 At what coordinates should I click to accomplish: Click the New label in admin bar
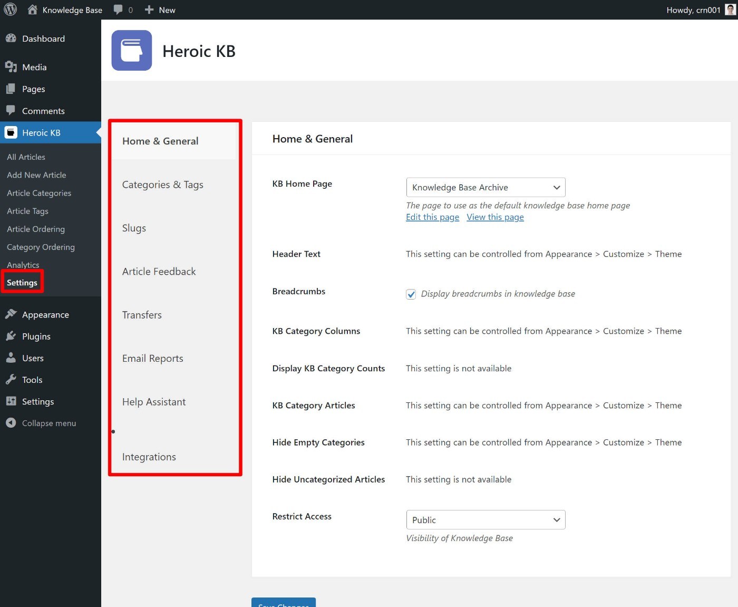point(167,10)
